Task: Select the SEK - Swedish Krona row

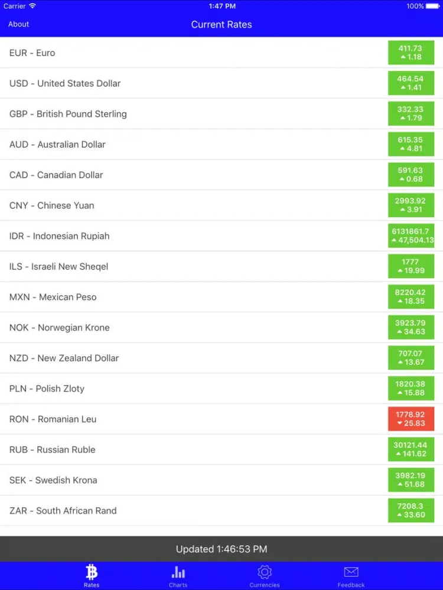Action: (x=177, y=480)
